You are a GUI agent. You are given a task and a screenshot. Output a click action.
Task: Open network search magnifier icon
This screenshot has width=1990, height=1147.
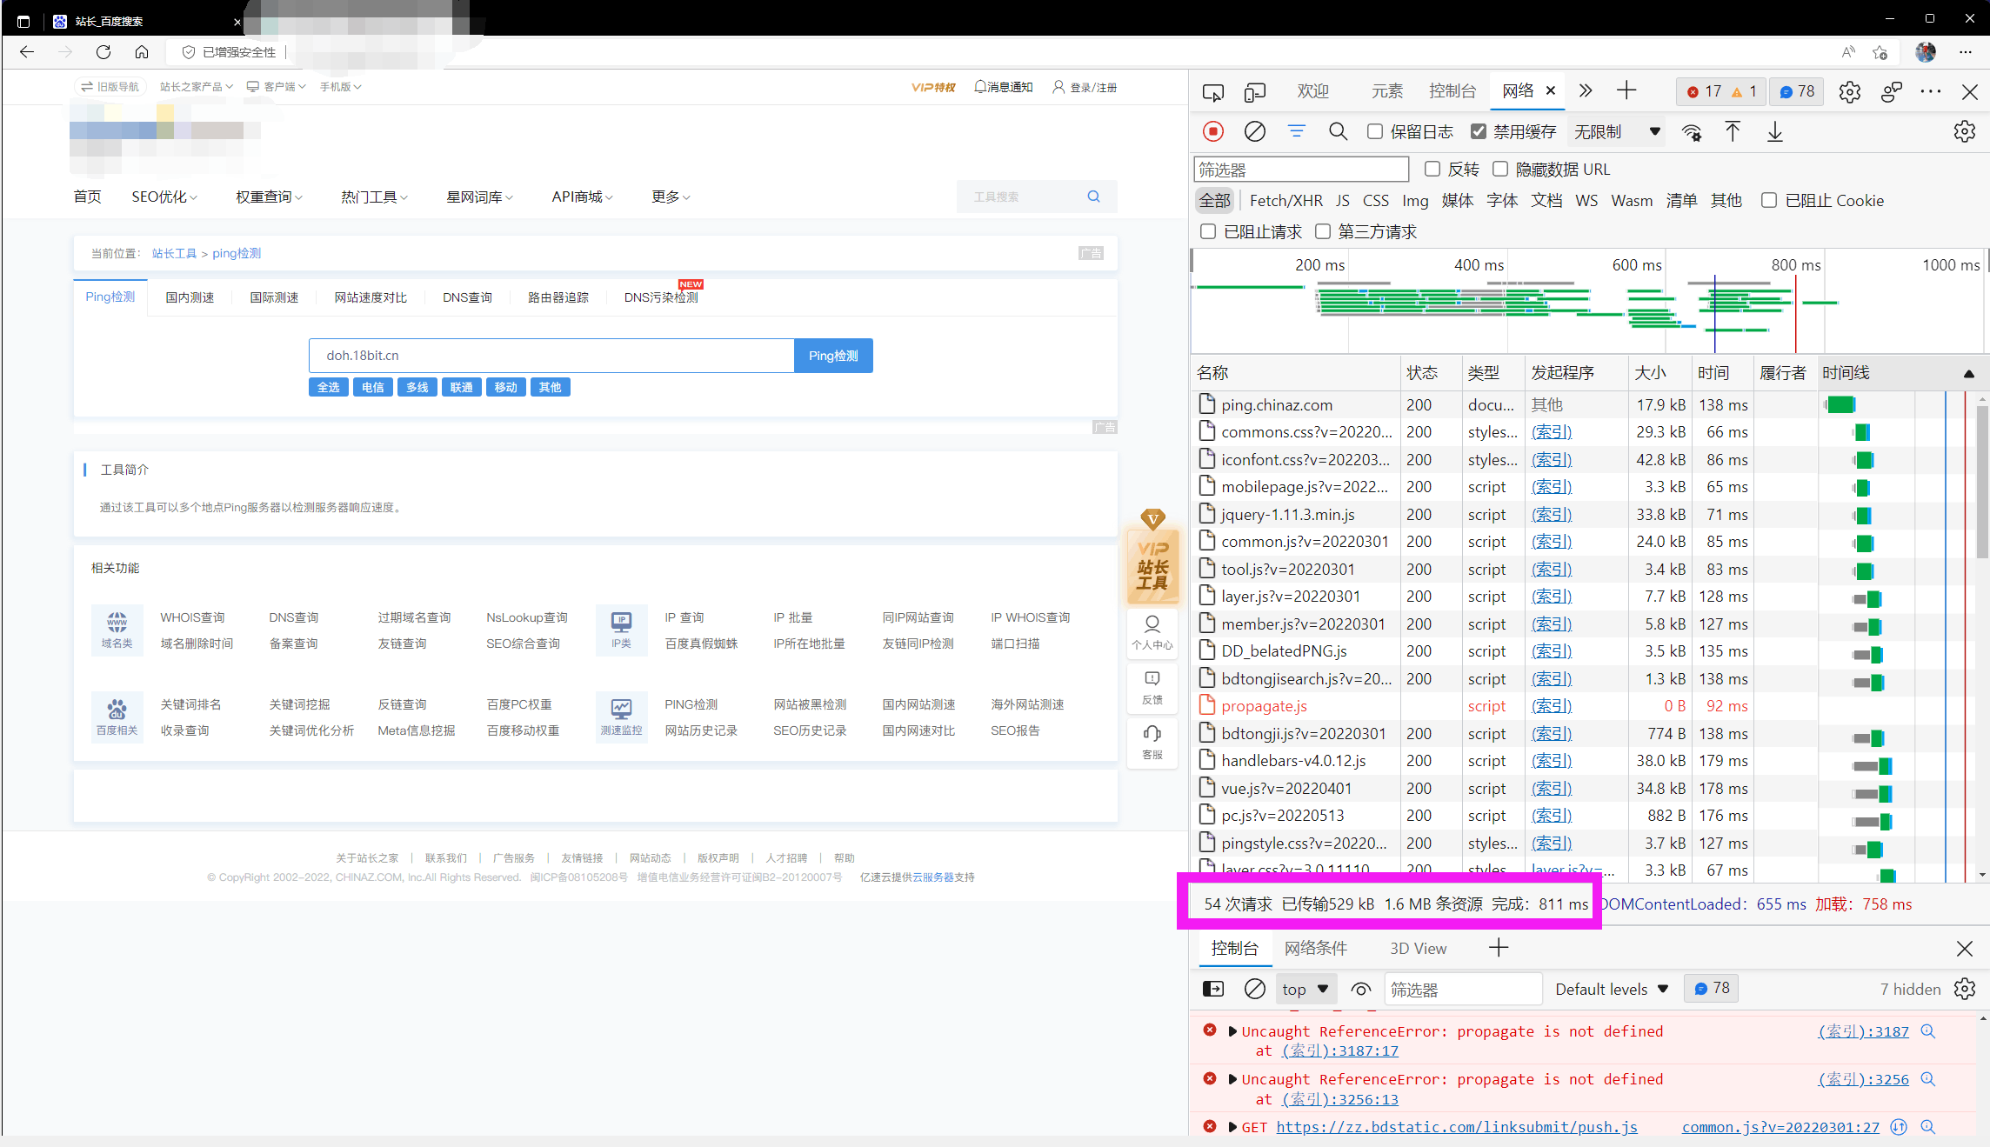tap(1338, 131)
